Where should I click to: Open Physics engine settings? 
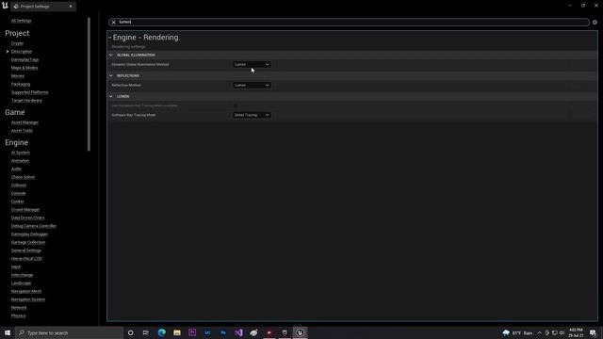[x=19, y=316]
